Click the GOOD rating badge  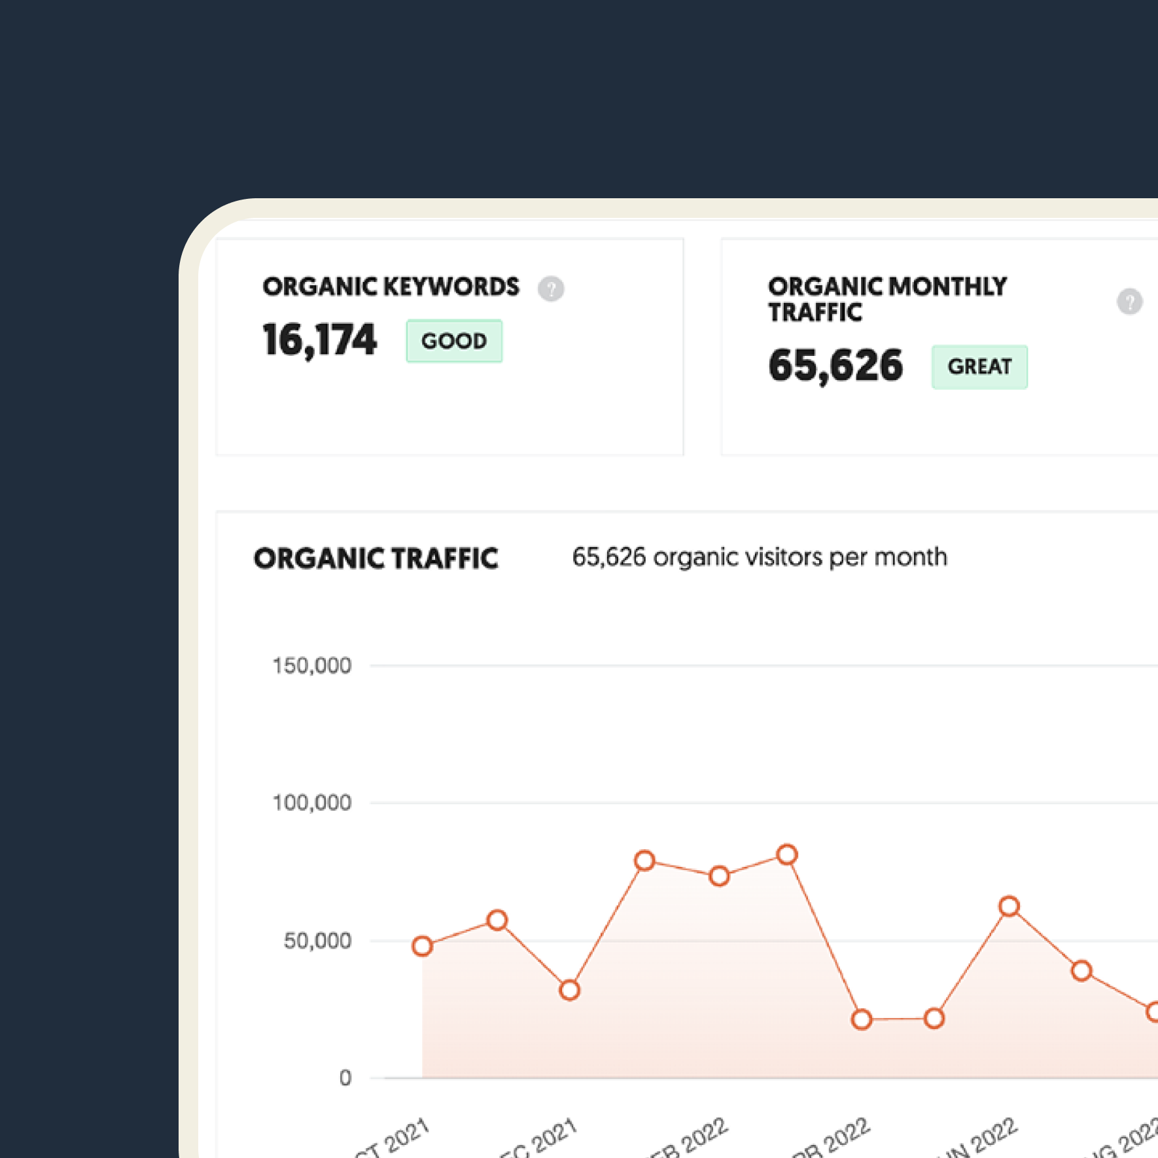point(454,341)
